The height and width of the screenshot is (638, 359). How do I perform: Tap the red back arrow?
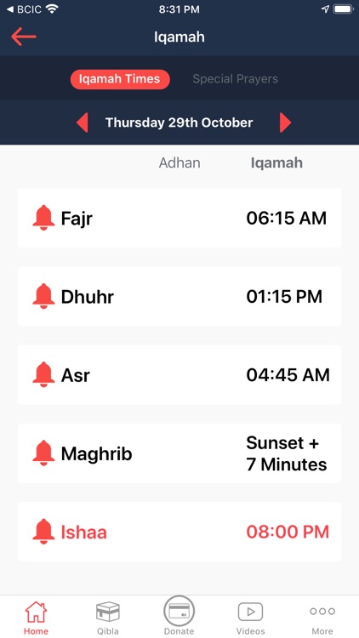tap(24, 37)
